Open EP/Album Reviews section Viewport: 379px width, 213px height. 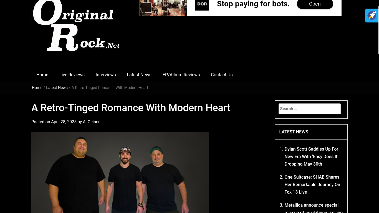181,75
